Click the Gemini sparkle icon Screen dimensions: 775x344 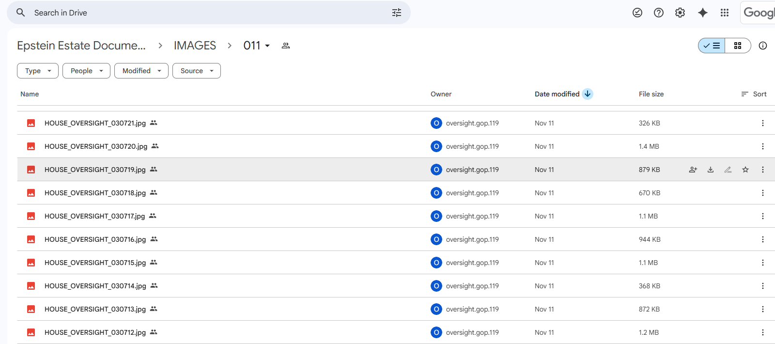pos(702,13)
